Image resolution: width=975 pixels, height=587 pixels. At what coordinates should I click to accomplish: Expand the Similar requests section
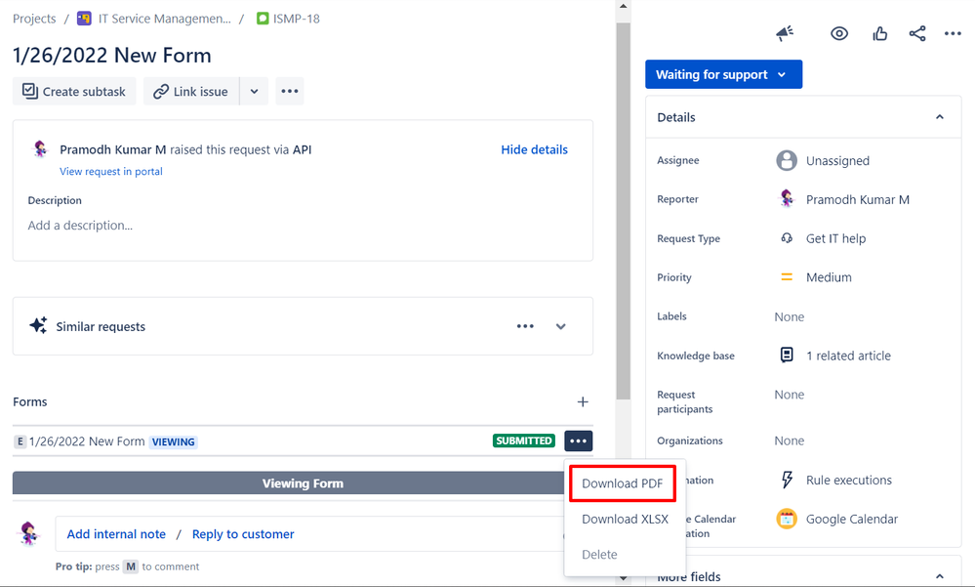pos(560,326)
